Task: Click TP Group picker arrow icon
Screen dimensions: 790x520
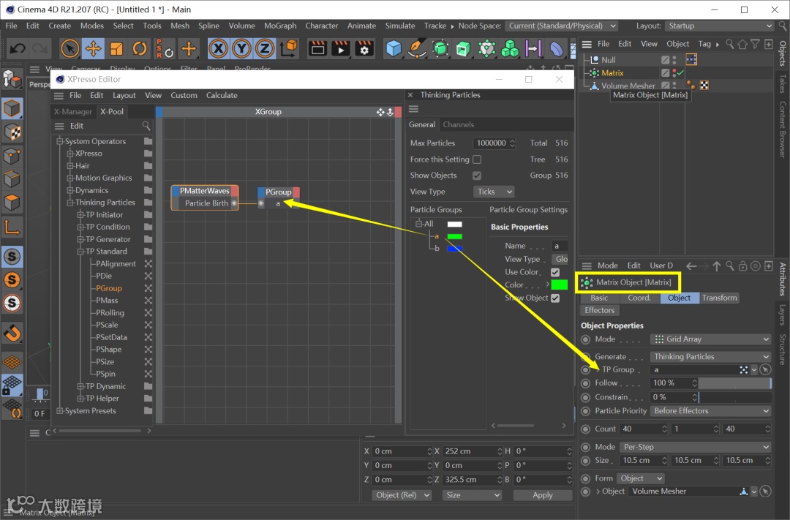Action: [x=765, y=370]
